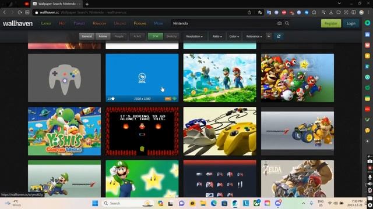Toggle the SFW purity filter
373x209 pixels.
coord(156,36)
